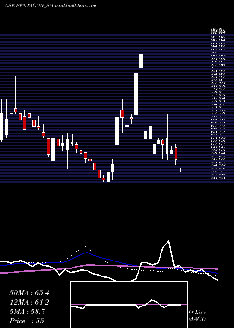
Task: Click the last small candle near 55
Action: [180, 170]
